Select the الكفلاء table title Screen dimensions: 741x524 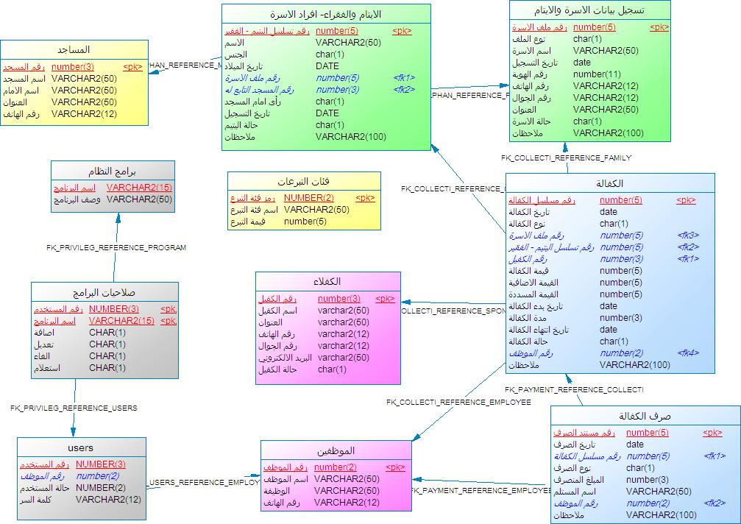click(327, 282)
